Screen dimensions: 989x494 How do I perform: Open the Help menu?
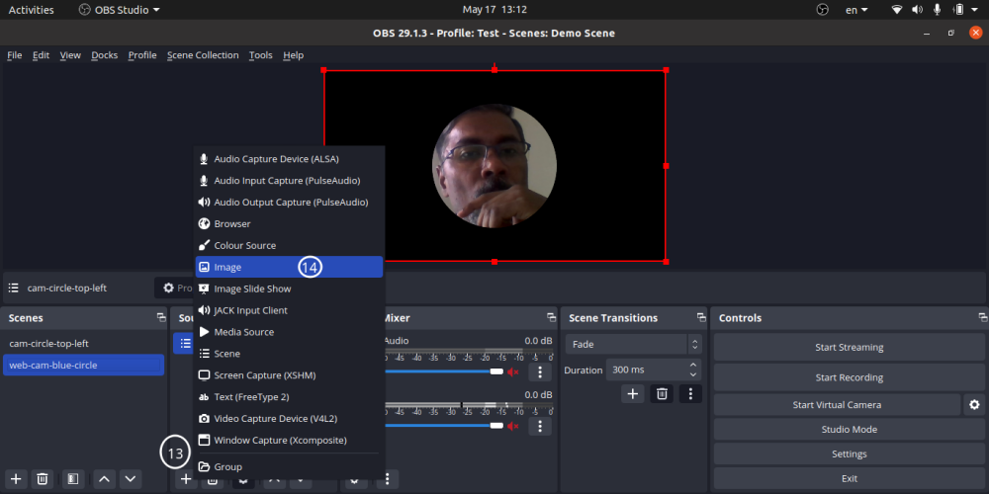coord(294,54)
